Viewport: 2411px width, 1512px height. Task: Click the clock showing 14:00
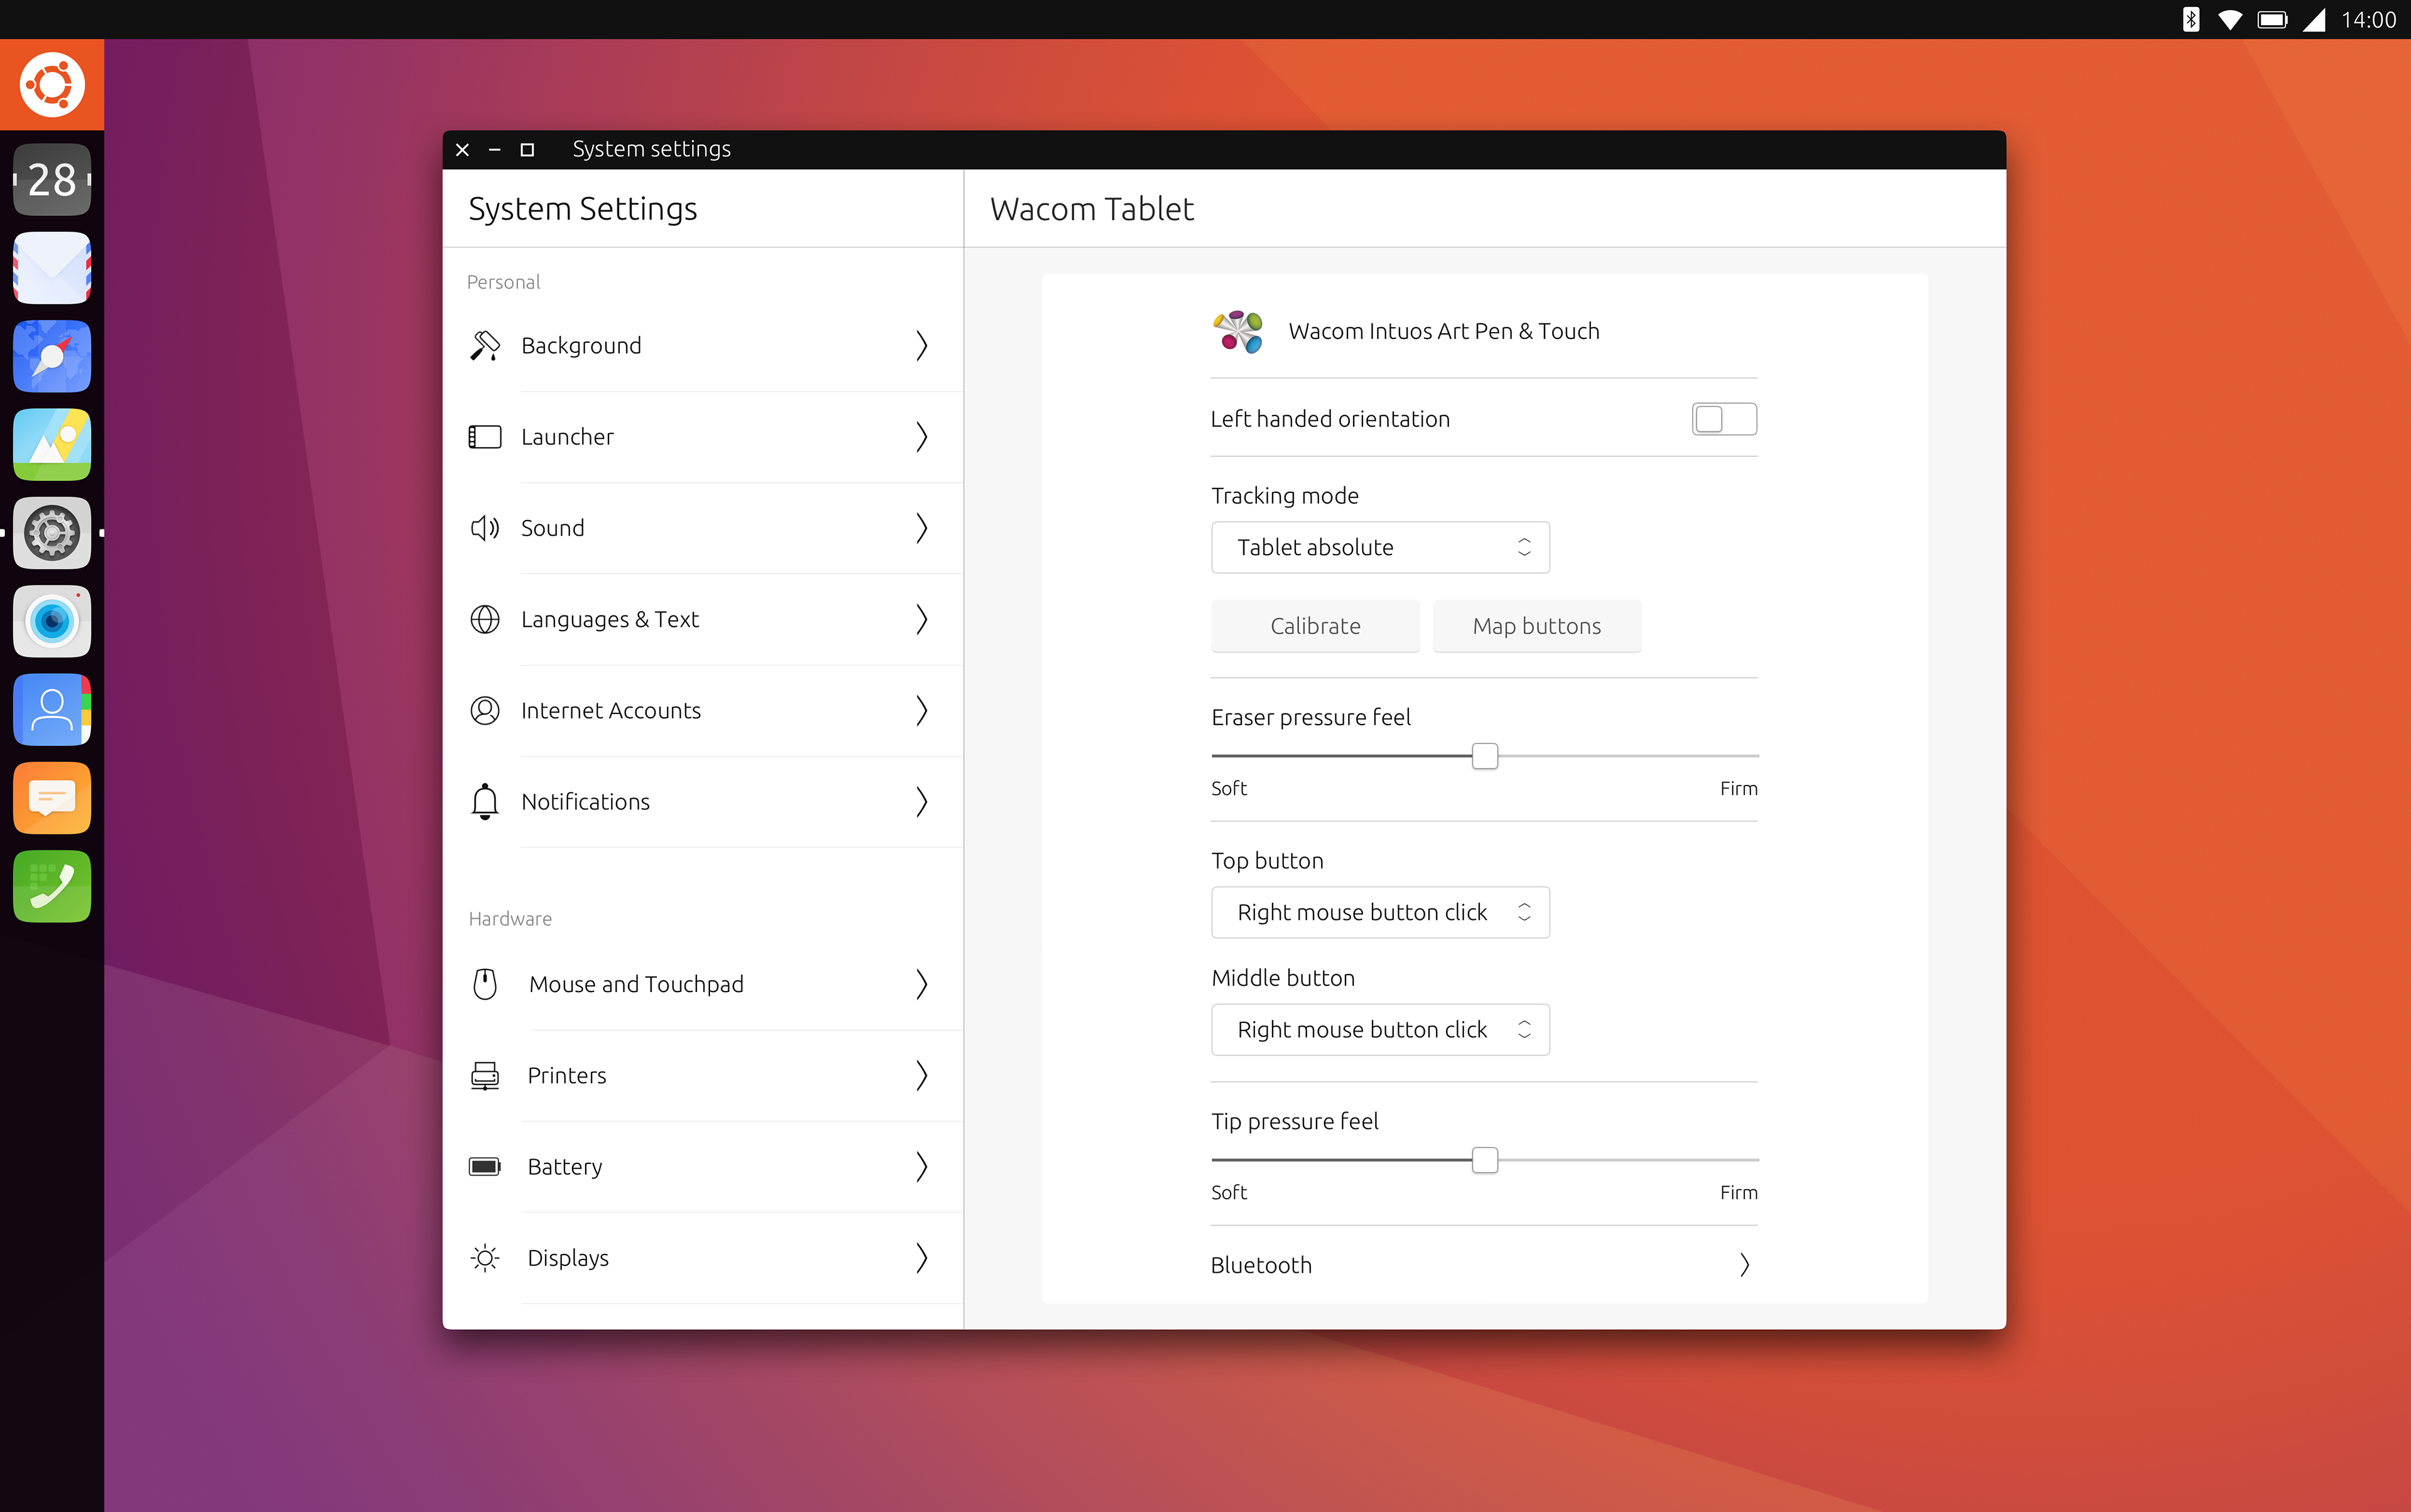point(2368,20)
